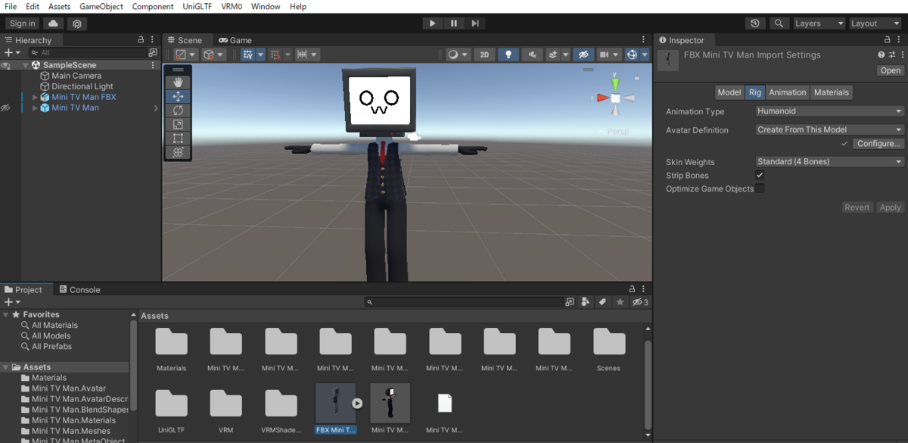Expand Mini TV Man hierarchy item
The image size is (908, 443).
pyautogui.click(x=34, y=108)
